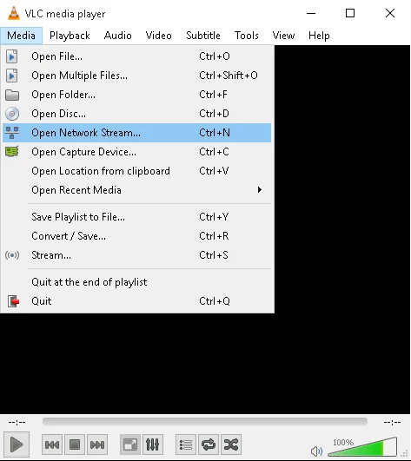The height and width of the screenshot is (461, 411).
Task: Click the Open Disc icon
Action: click(12, 114)
